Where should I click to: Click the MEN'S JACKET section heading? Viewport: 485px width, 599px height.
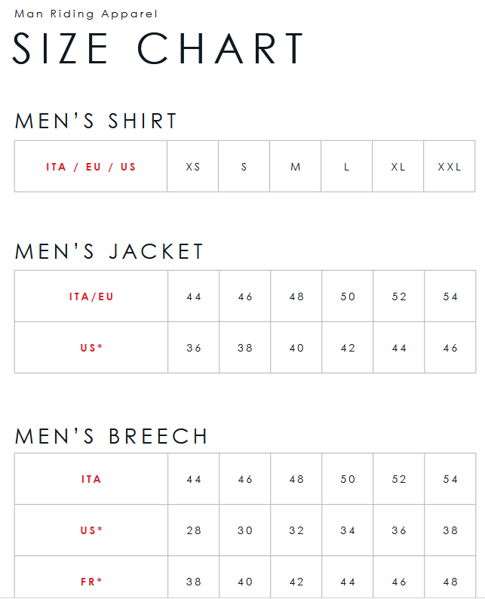(109, 251)
